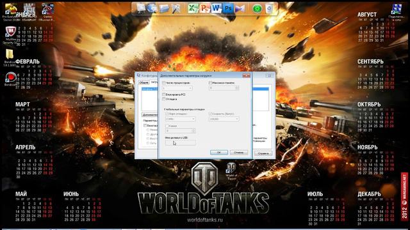This screenshot has width=410, height=230.
Task: Select the 'Сеть' radio button in System Configuration
Action: (x=148, y=143)
